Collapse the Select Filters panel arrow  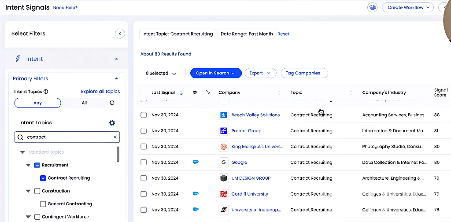(120, 33)
